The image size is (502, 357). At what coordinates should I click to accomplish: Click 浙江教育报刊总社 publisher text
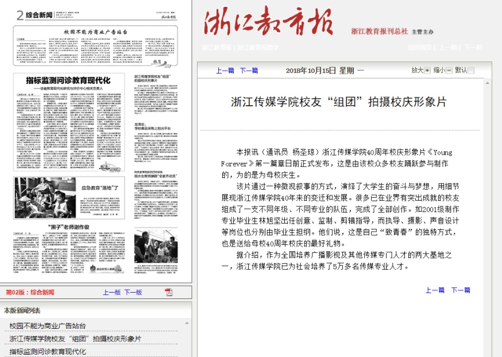click(380, 31)
